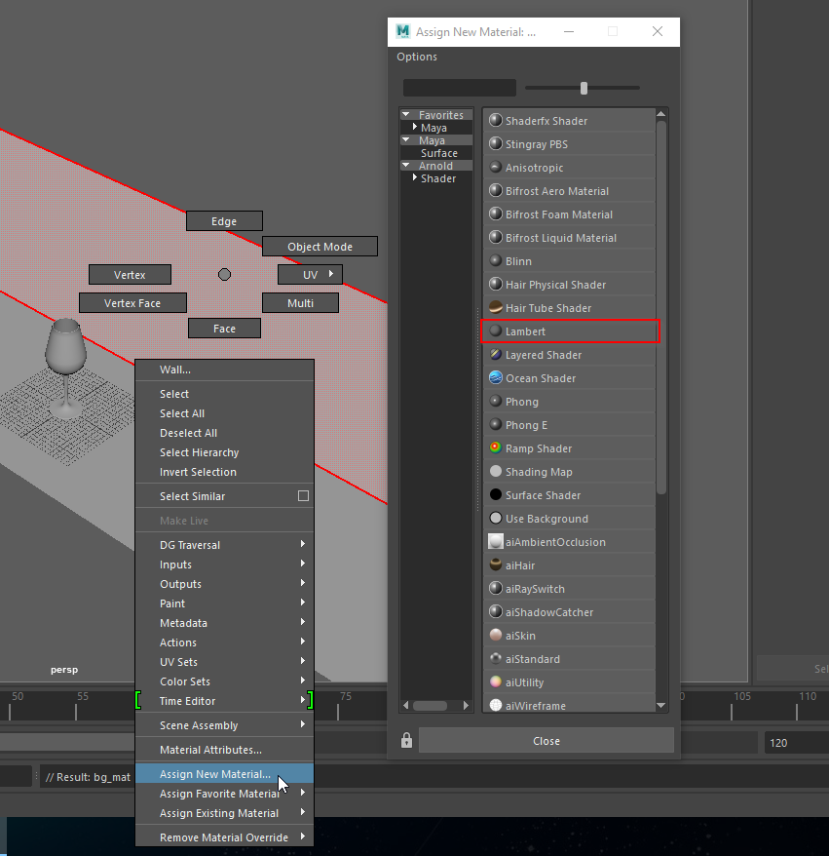Viewport: 829px width, 856px height.
Task: Select the Lambert material icon
Action: [495, 331]
